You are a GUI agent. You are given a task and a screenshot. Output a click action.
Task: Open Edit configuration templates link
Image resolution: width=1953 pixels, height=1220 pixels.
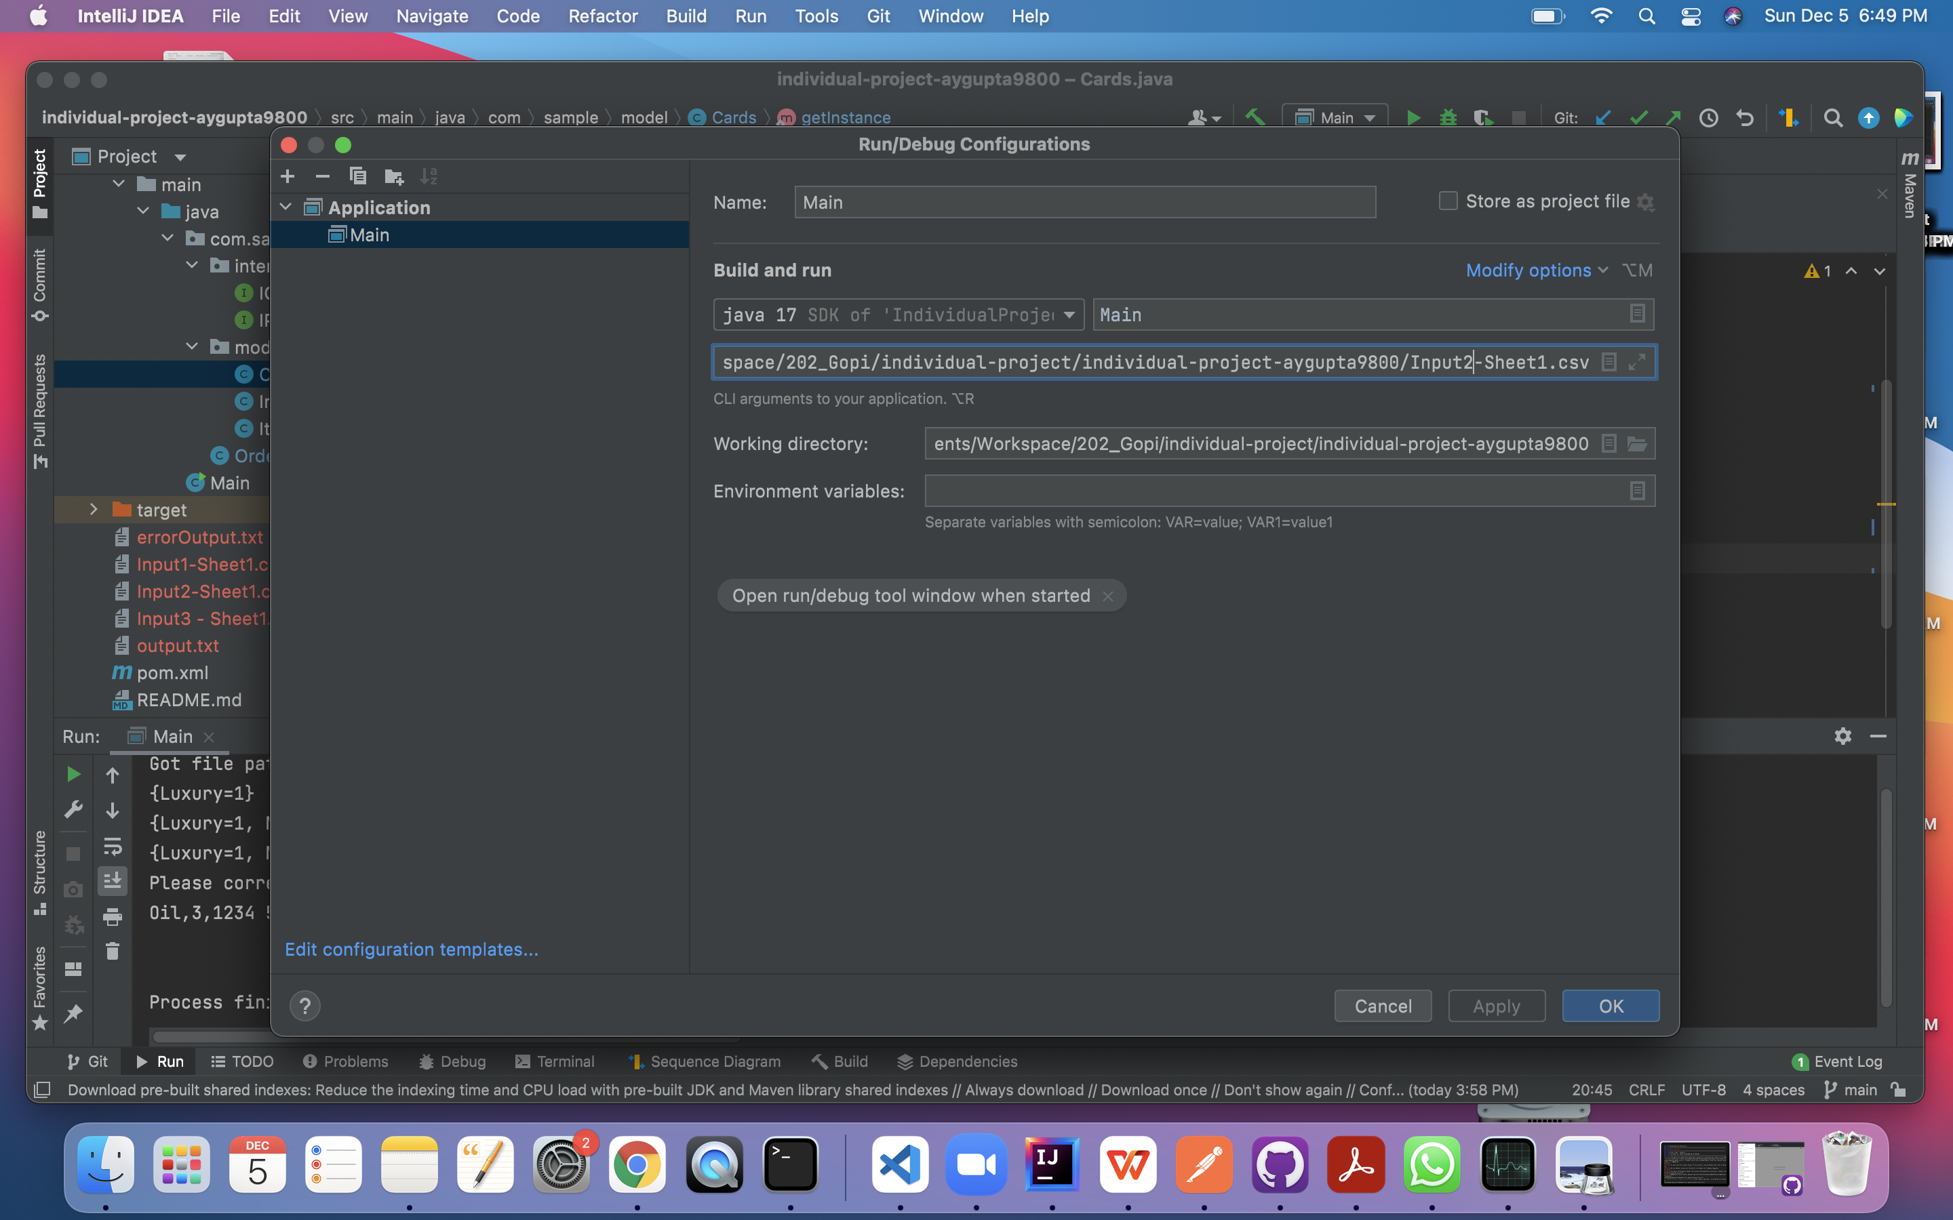coord(412,950)
